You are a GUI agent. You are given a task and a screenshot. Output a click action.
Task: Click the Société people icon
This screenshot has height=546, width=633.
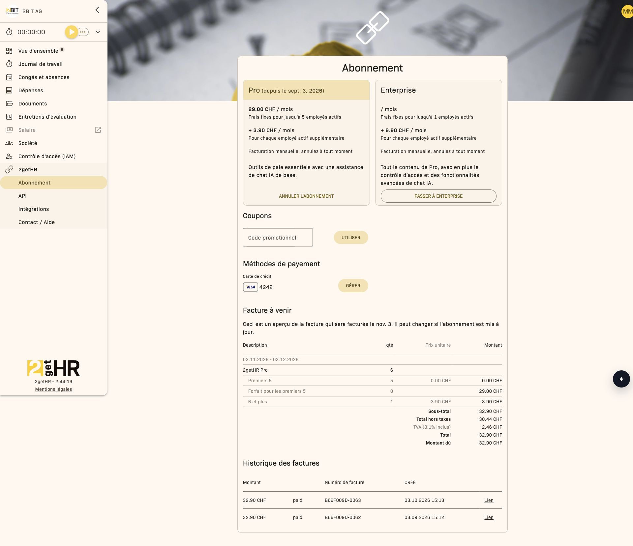click(x=9, y=143)
